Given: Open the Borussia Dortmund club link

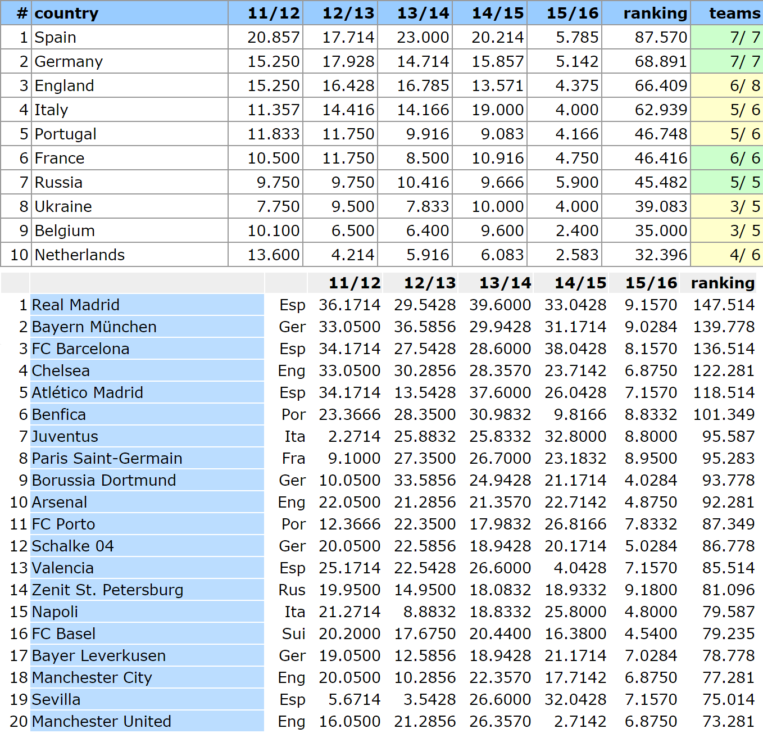Looking at the screenshot, I should point(103,480).
